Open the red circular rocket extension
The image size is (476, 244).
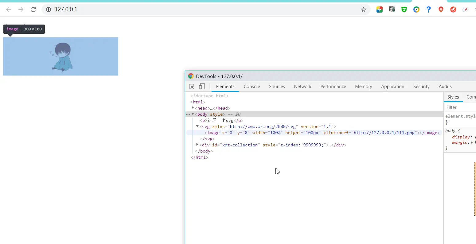[x=453, y=10]
